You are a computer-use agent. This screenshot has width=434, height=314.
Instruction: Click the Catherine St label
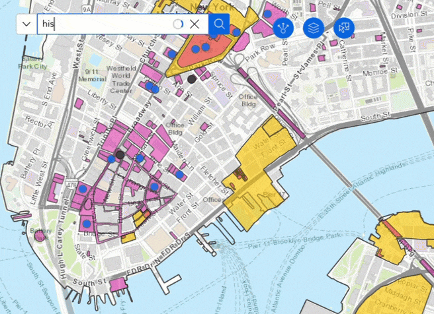click(345, 60)
